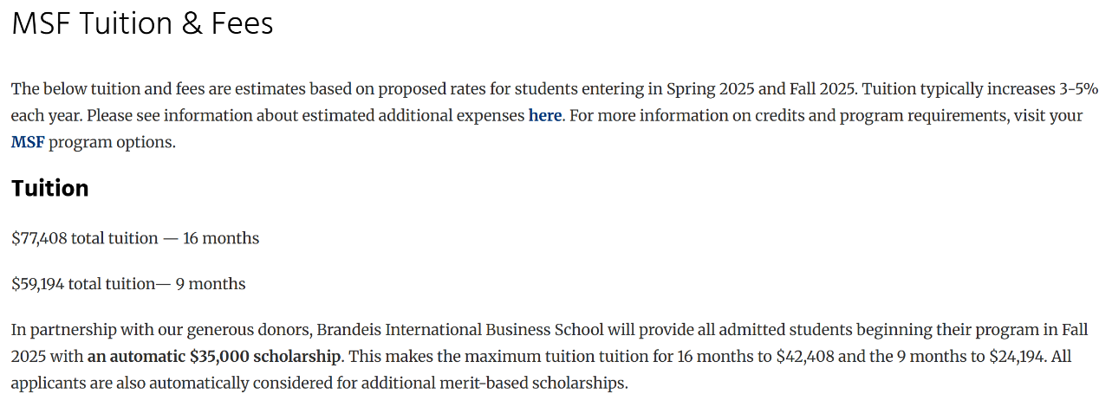Screen dimensions: 1099x407
Task: Click the '$77,408 total tuition — 16 months' line
Action: pos(135,238)
